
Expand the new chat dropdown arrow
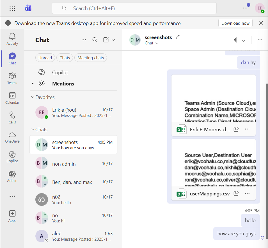pos(113,40)
